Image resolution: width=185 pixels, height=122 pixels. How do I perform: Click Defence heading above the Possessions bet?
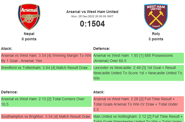(101, 49)
